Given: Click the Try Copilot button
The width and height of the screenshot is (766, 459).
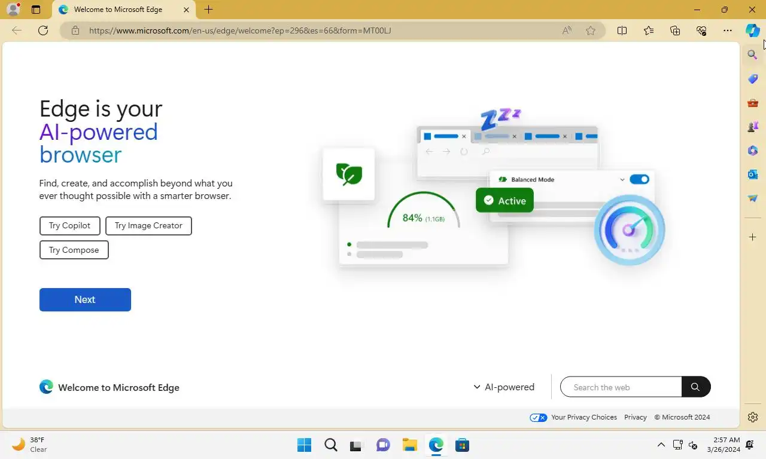Looking at the screenshot, I should 70,225.
